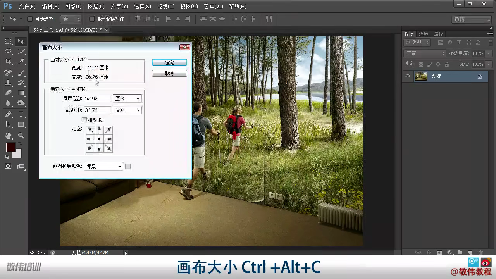Check the 相对(R) checkbox
The image size is (496, 279).
(x=84, y=120)
